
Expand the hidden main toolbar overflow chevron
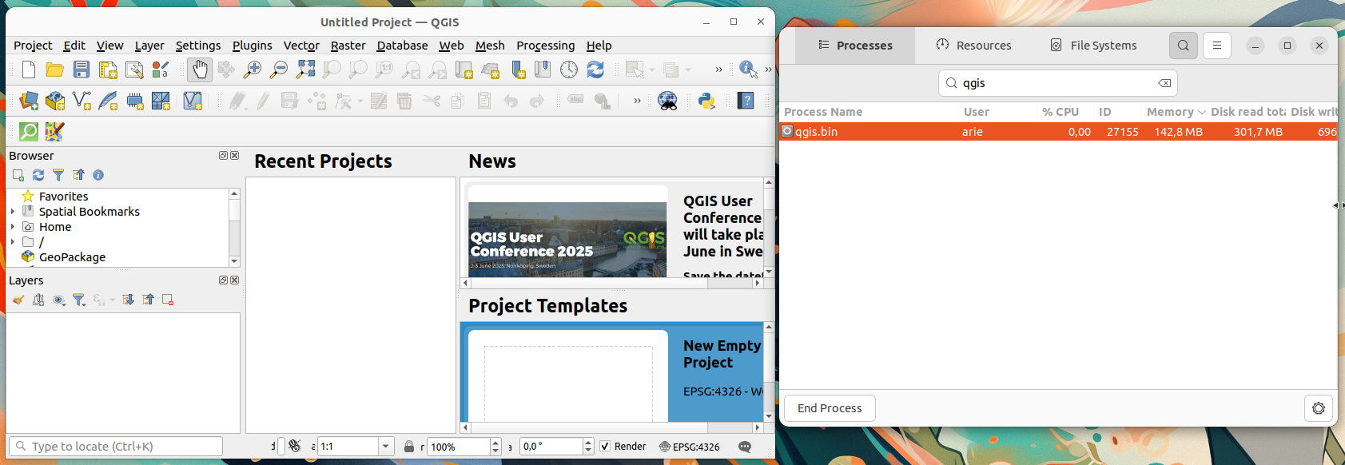tap(718, 70)
